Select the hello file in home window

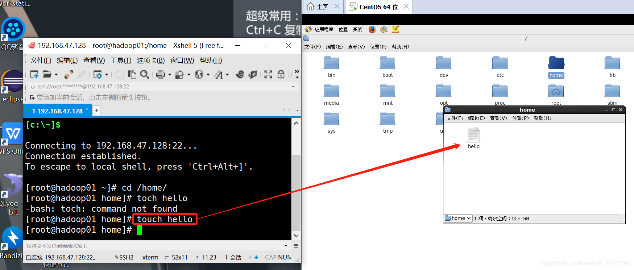473,138
